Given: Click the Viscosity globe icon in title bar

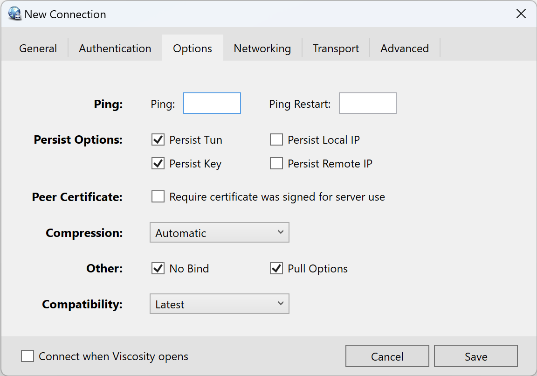Looking at the screenshot, I should 15,14.
